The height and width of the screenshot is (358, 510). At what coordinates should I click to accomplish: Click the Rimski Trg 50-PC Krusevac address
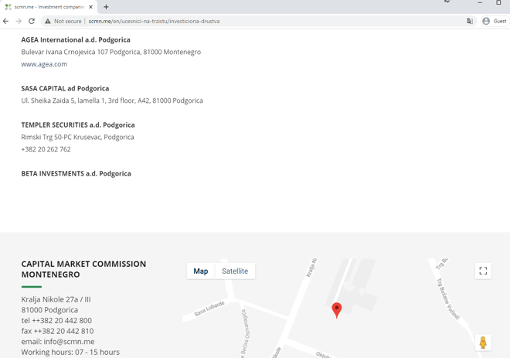[77, 137]
